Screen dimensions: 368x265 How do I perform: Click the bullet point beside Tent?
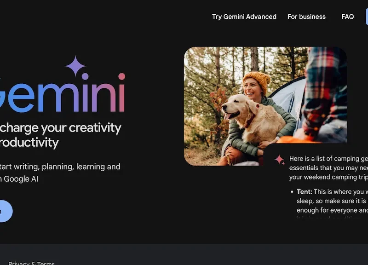(292, 191)
